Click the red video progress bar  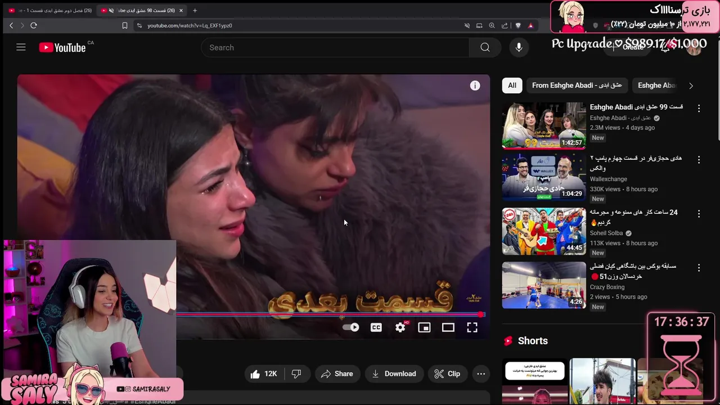[x=330, y=314]
